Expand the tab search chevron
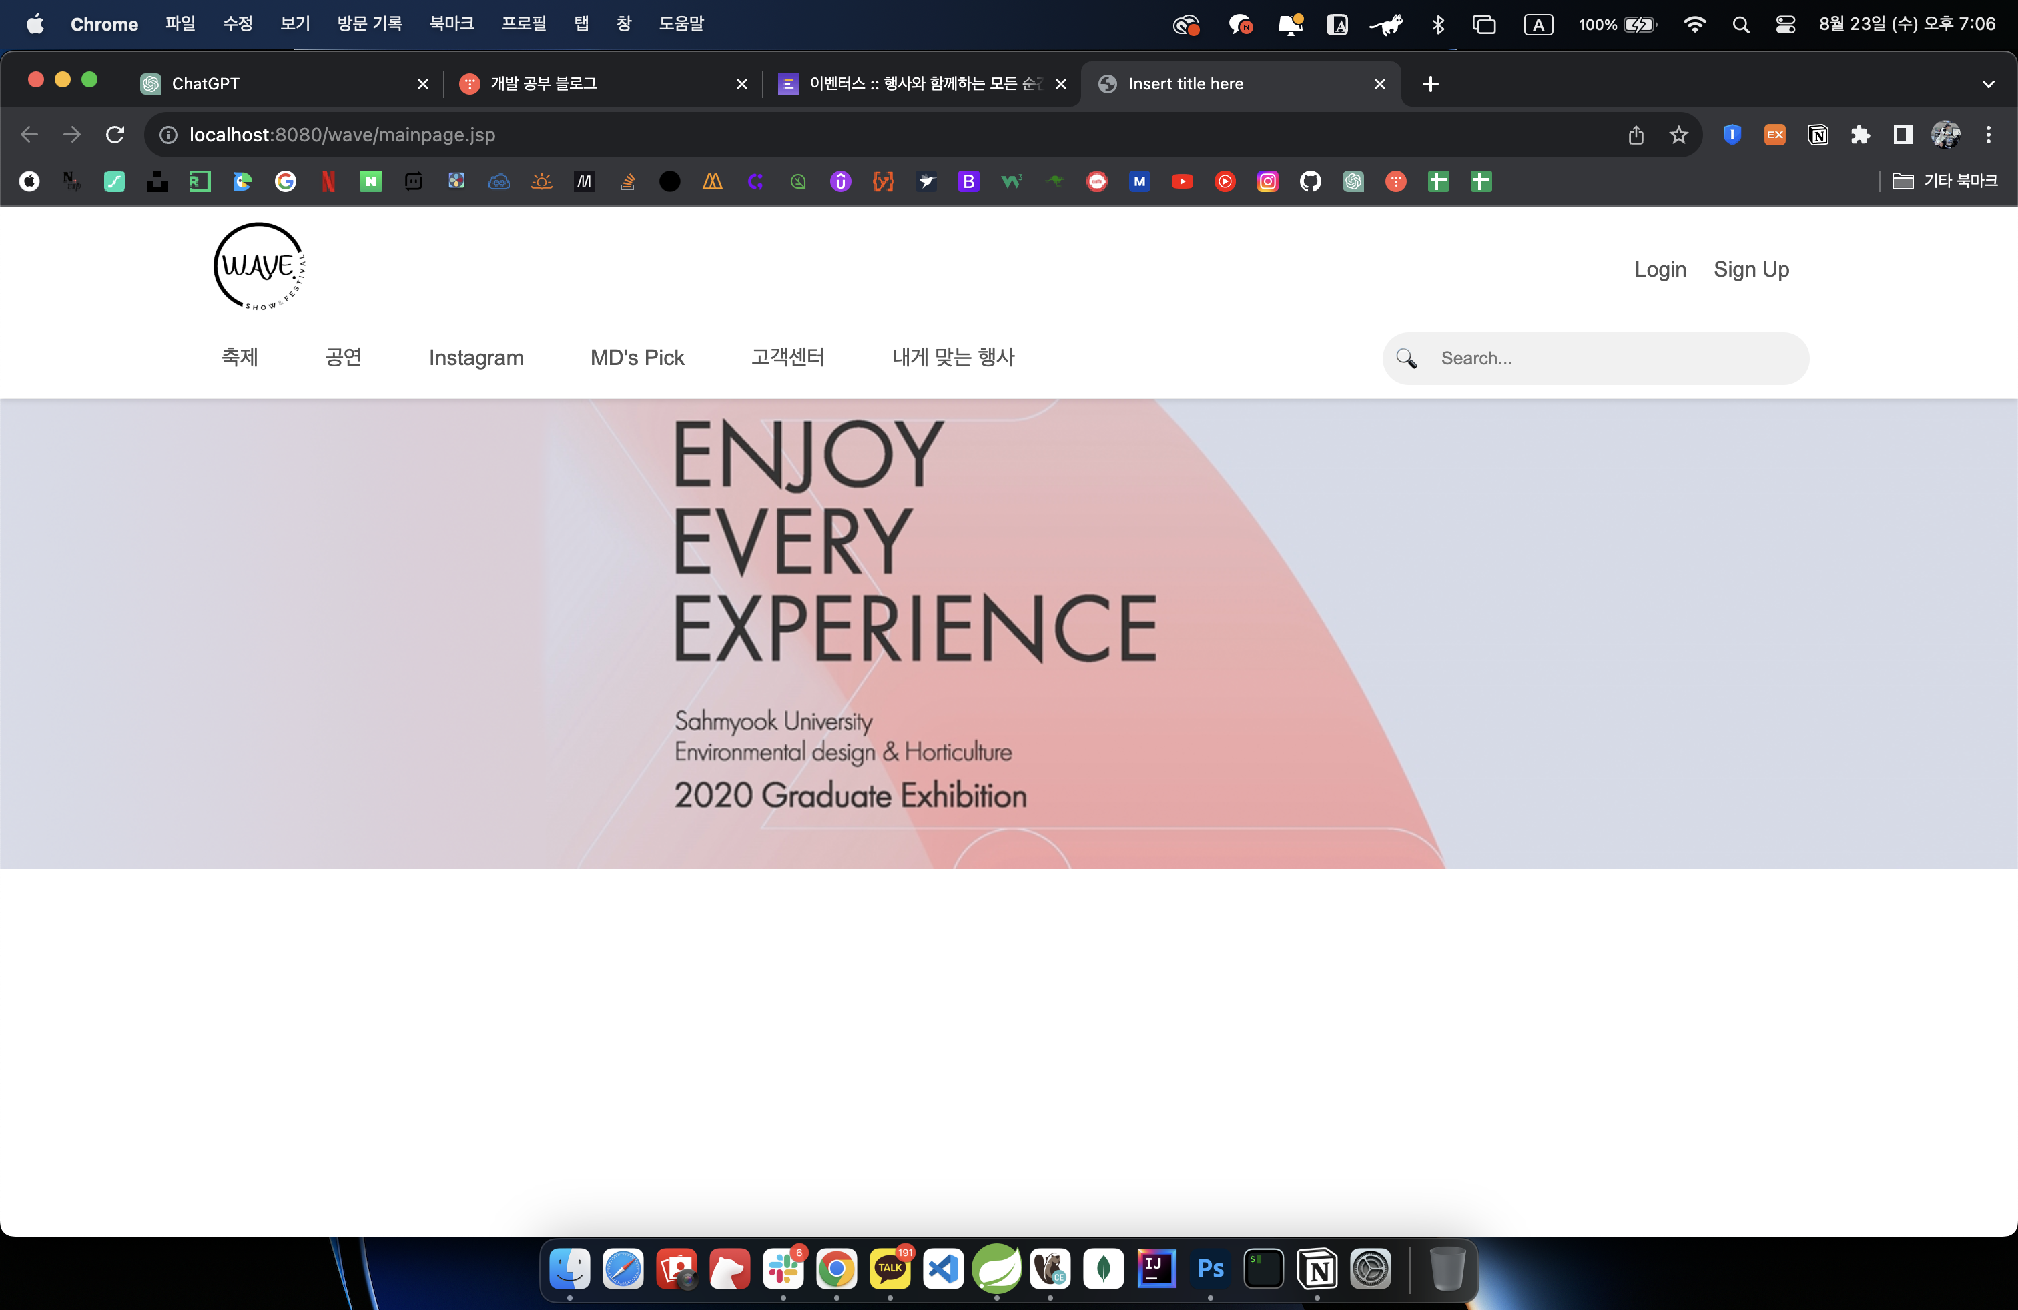Image resolution: width=2018 pixels, height=1310 pixels. point(1989,84)
